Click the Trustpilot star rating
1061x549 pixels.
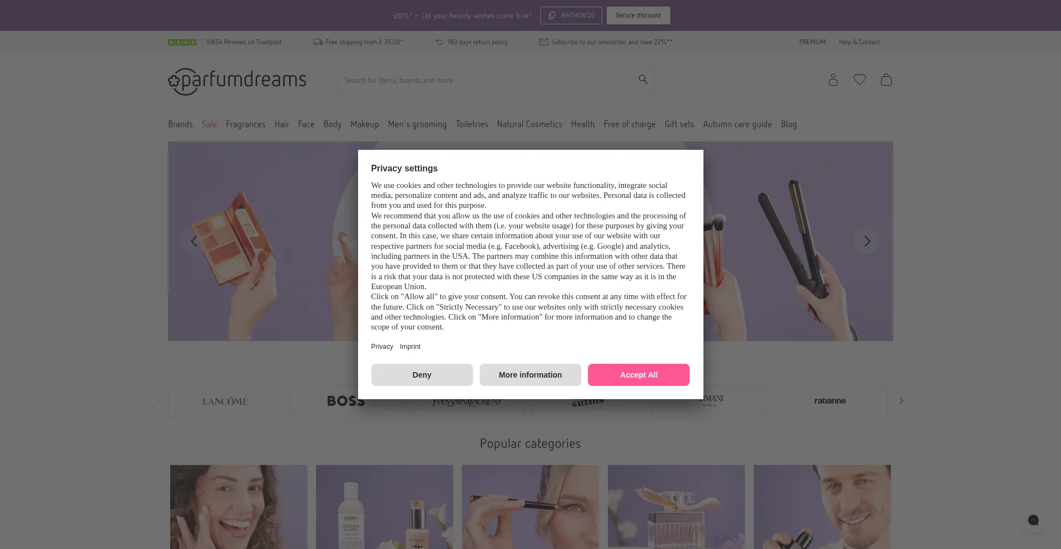(x=182, y=42)
